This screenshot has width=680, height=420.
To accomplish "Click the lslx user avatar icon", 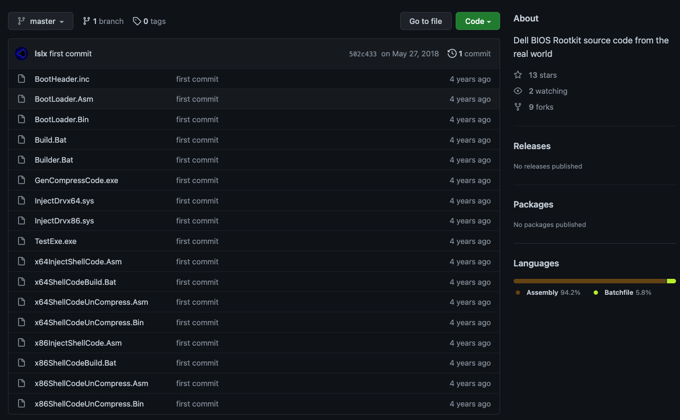I will click(x=21, y=54).
